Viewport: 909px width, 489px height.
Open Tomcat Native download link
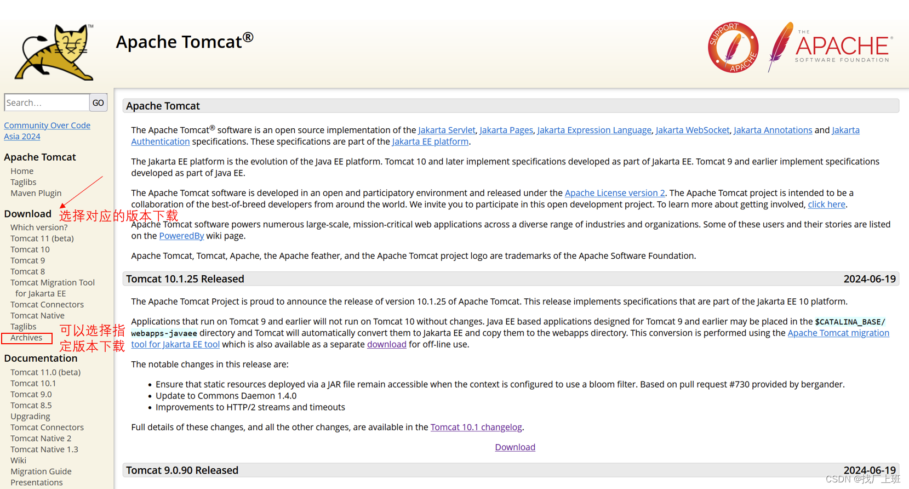pyautogui.click(x=37, y=315)
